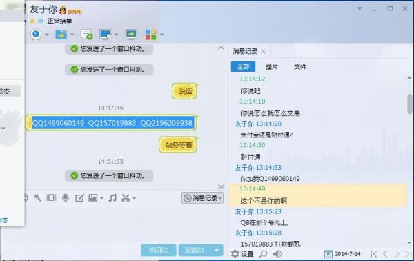Click the microphone voice message icon
The height and width of the screenshot is (261, 414).
click(66, 198)
